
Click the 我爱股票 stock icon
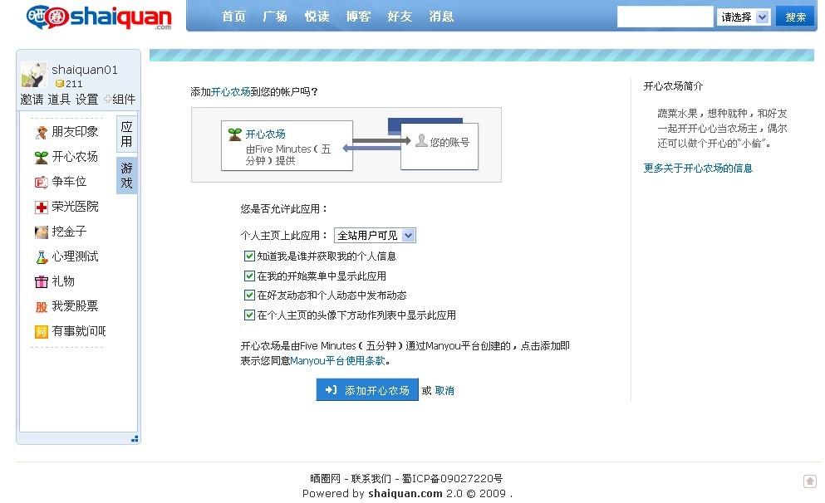pyautogui.click(x=41, y=307)
